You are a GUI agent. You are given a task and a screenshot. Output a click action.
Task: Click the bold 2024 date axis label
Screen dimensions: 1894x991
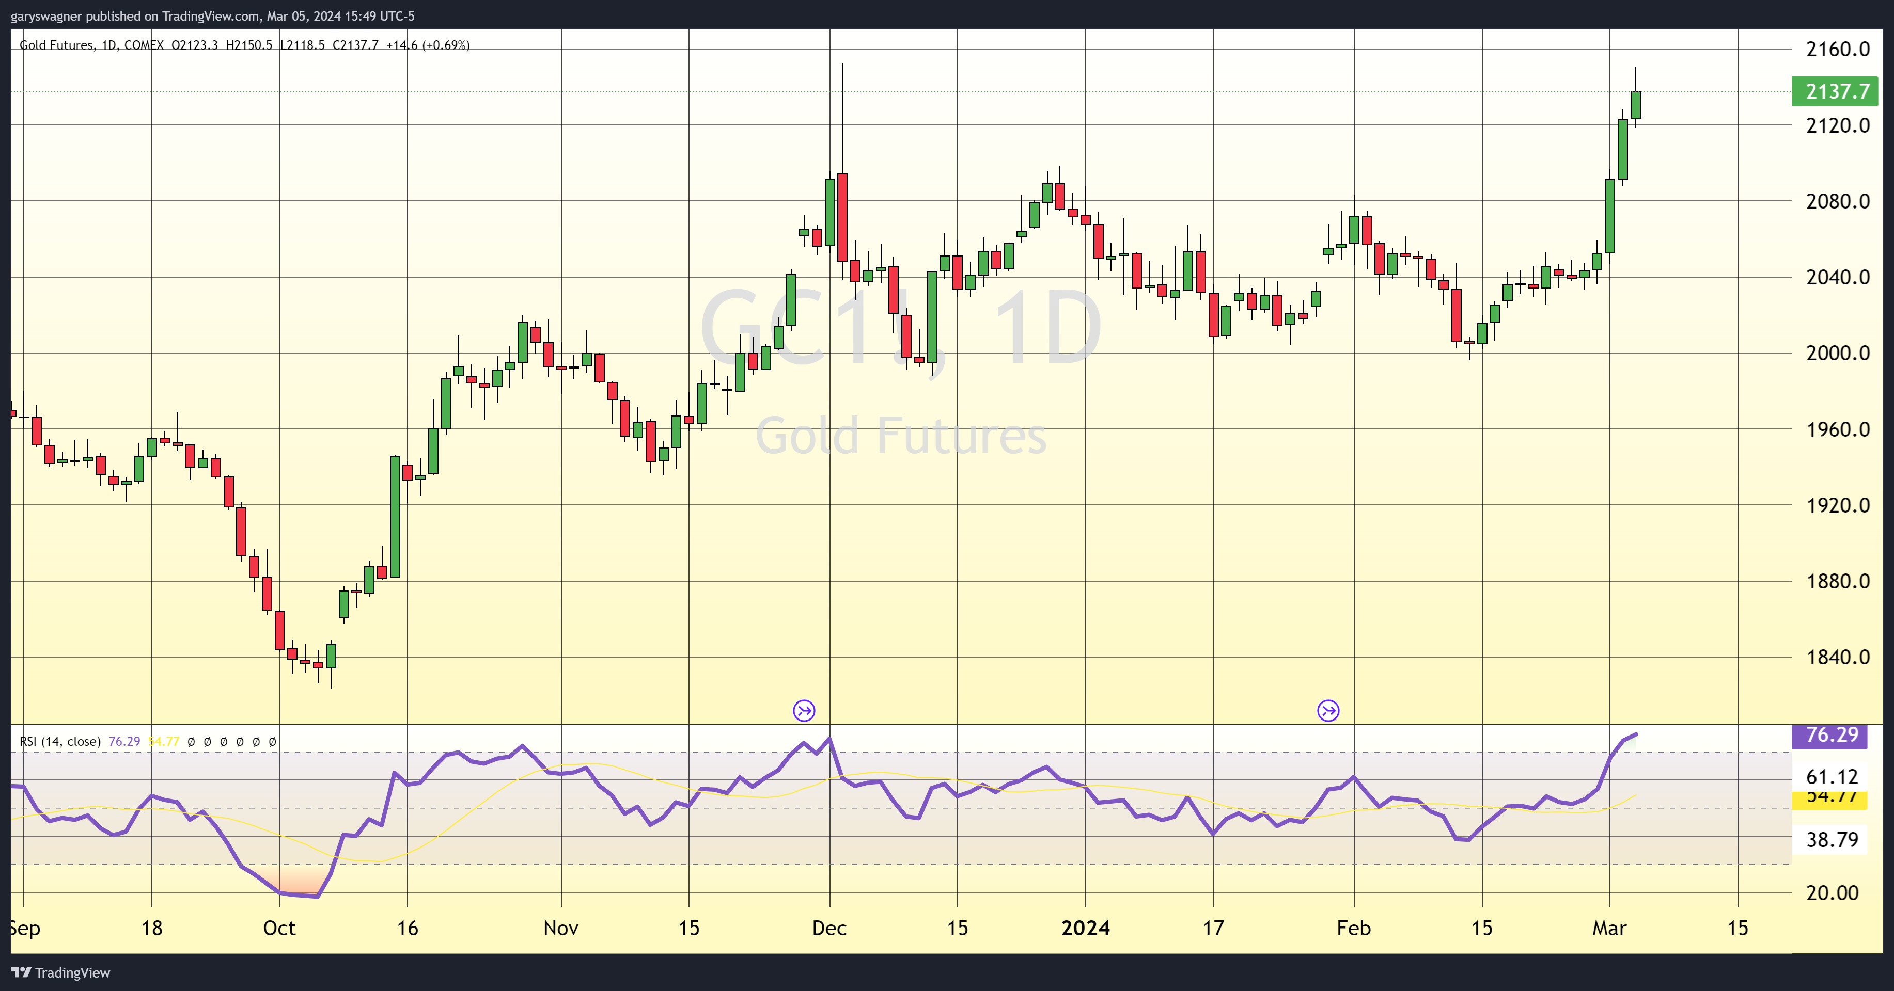click(x=1085, y=928)
